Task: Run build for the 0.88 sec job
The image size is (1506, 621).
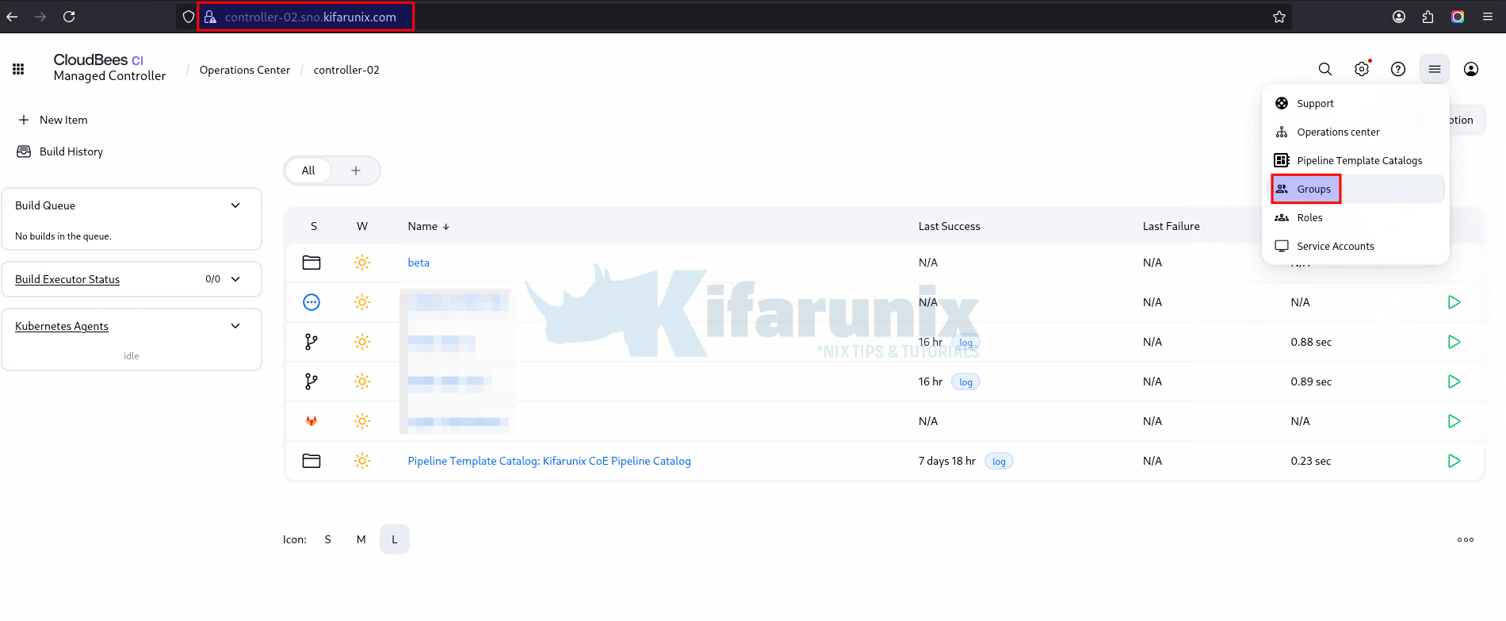Action: (1454, 342)
